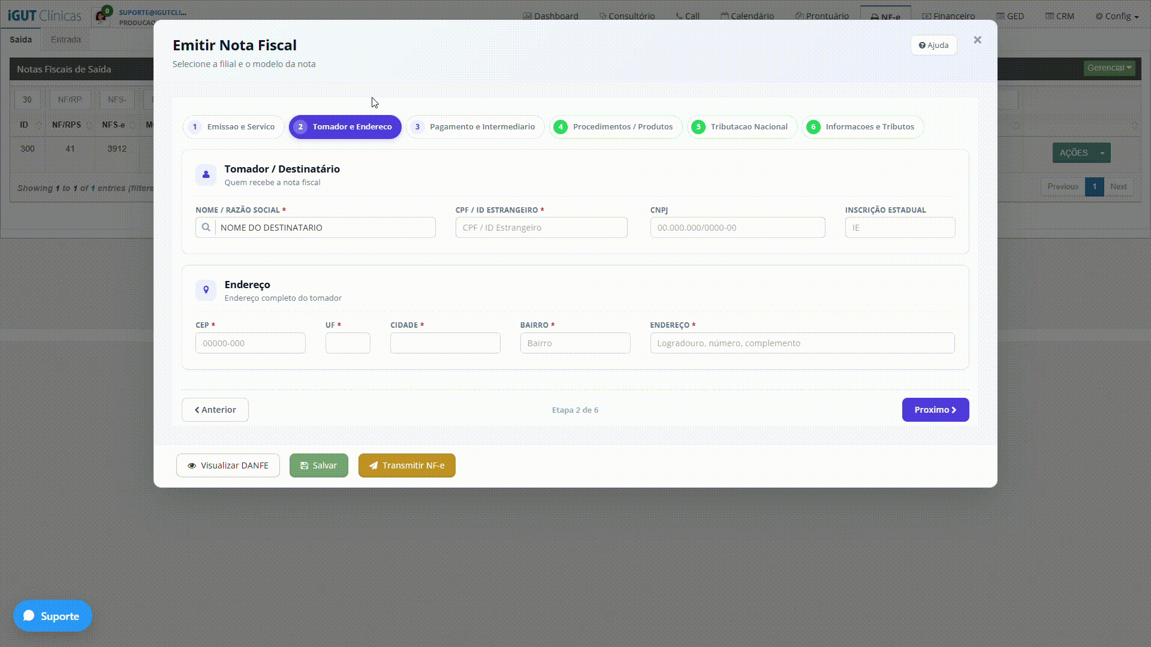Switch to step 5 Tributacao Nacional
This screenshot has height=647, width=1151.
(x=742, y=127)
